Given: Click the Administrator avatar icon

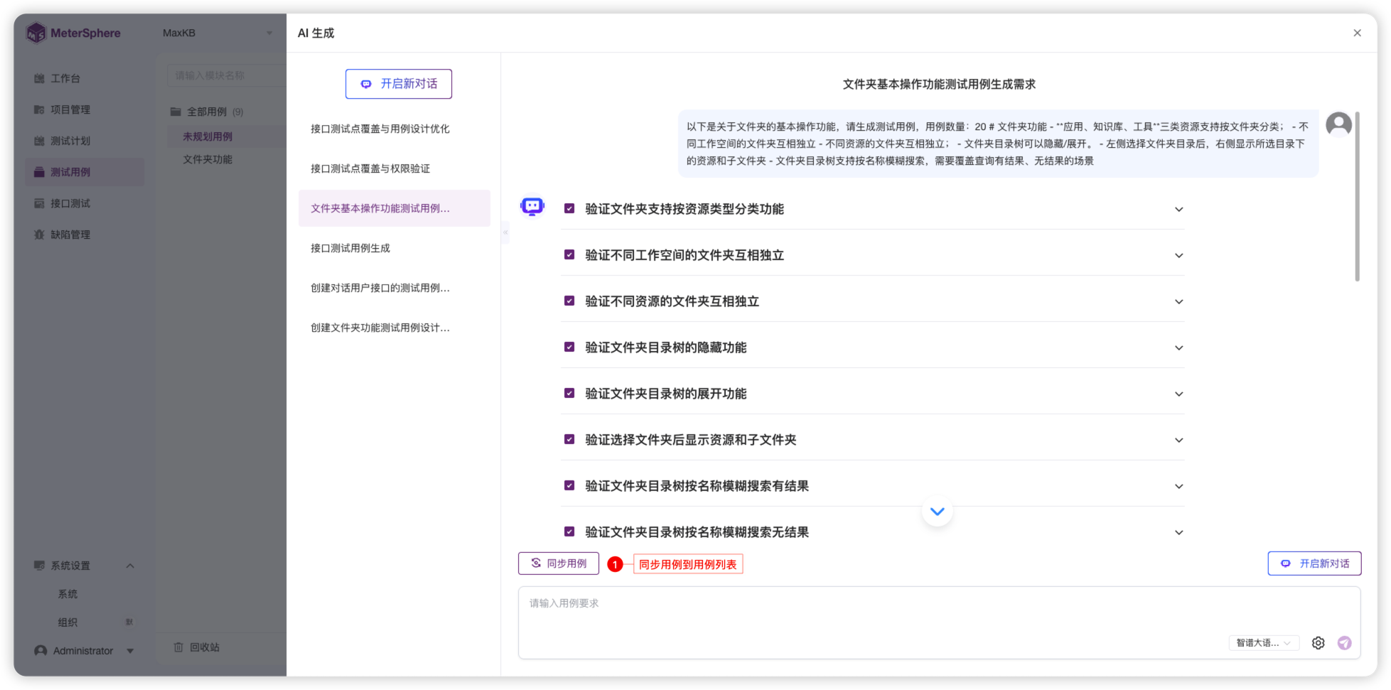Looking at the screenshot, I should (41, 651).
